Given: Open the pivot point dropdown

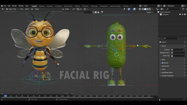Looking at the screenshot, I should click(74, 9).
